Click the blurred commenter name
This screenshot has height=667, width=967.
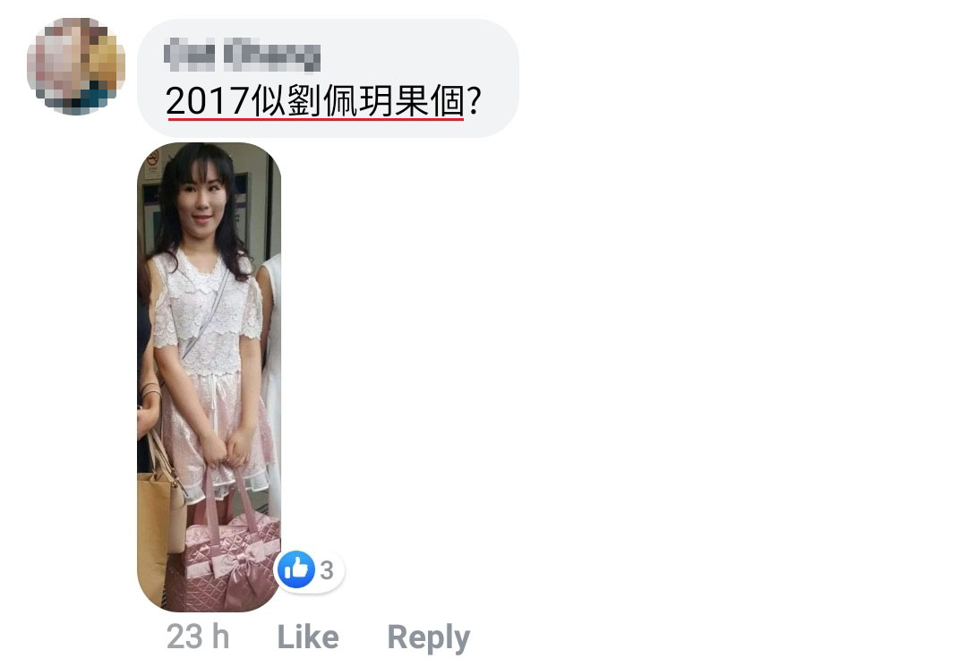tap(243, 55)
